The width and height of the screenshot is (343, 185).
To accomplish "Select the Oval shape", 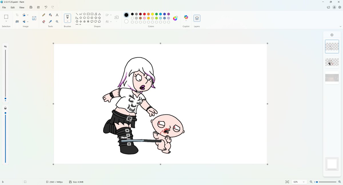I will (84, 14).
